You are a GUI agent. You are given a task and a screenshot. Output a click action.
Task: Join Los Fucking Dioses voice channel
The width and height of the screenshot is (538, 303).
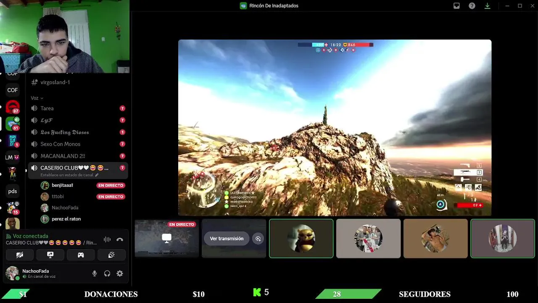[78, 132]
